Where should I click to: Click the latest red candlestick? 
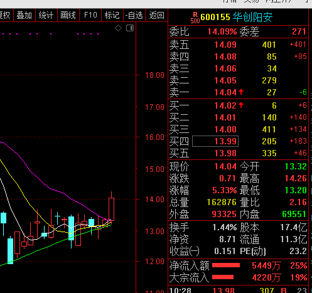point(111,209)
